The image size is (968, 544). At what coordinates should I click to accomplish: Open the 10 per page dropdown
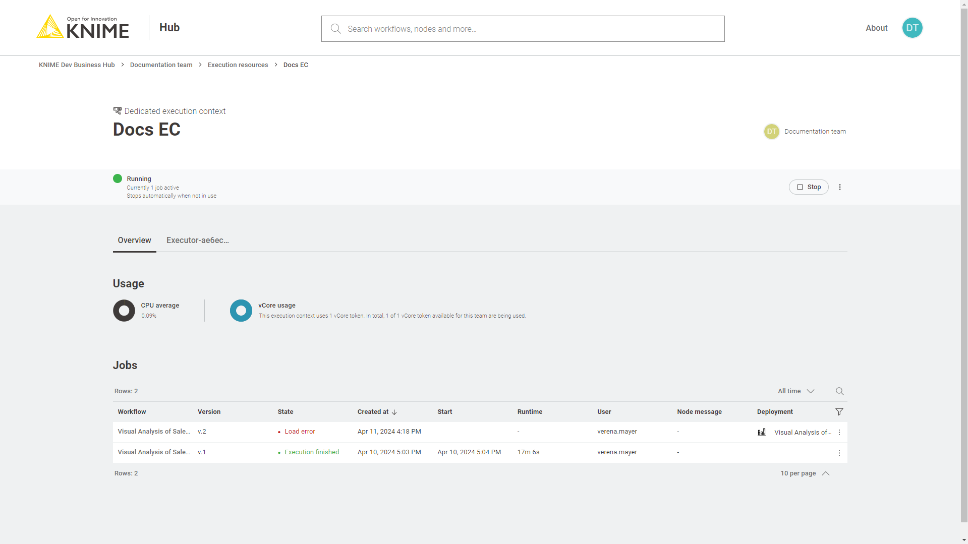[805, 473]
